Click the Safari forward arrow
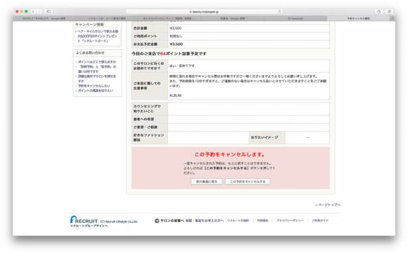Viewport: 408px width, 254px height. pyautogui.click(x=40, y=11)
